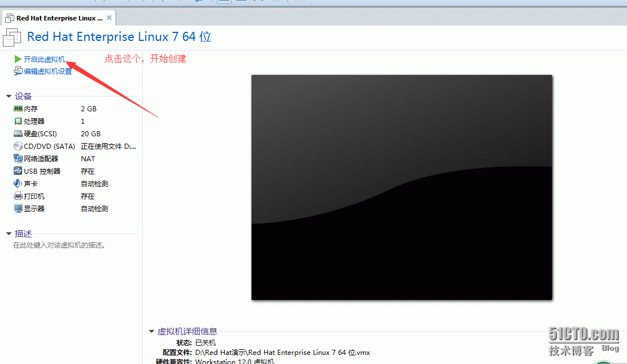Collapse the 虚拟机详细信息 section
The image size is (627, 364).
[x=151, y=331]
